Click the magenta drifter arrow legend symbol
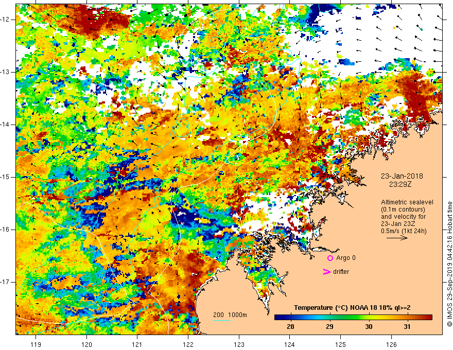This screenshot has height=350, width=453. (x=327, y=272)
